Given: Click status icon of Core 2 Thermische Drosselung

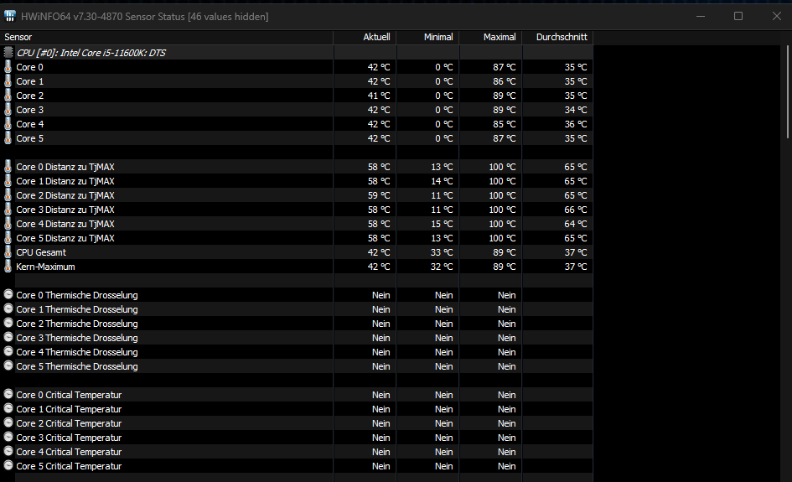Looking at the screenshot, I should click(x=8, y=323).
